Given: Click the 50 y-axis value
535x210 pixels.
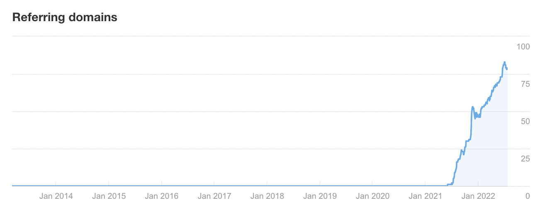Looking at the screenshot, I should [x=525, y=122].
